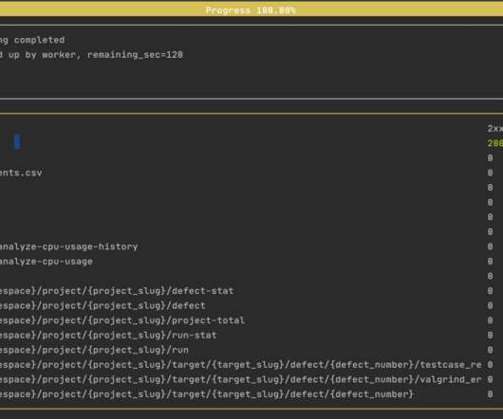This screenshot has width=503, height=419.
Task: Click the zero count beside project-total row
Action: (490, 320)
